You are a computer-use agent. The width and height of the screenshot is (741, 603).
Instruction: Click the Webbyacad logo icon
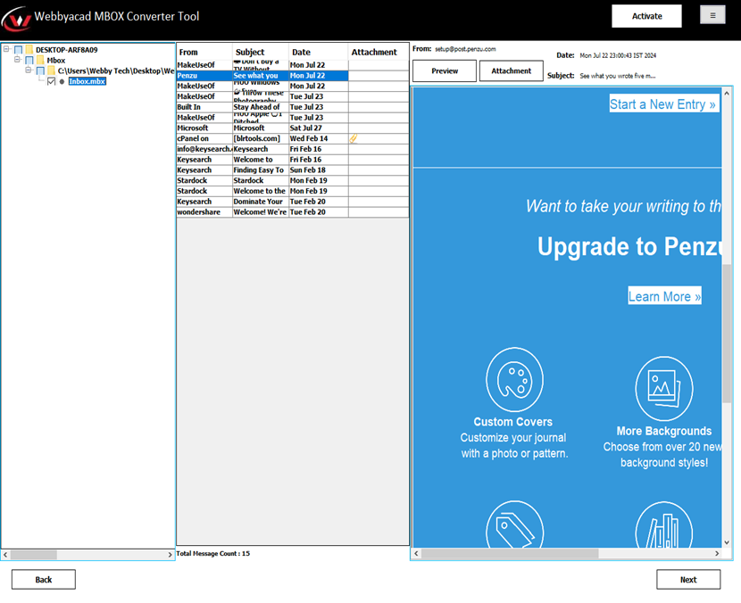pos(16,18)
